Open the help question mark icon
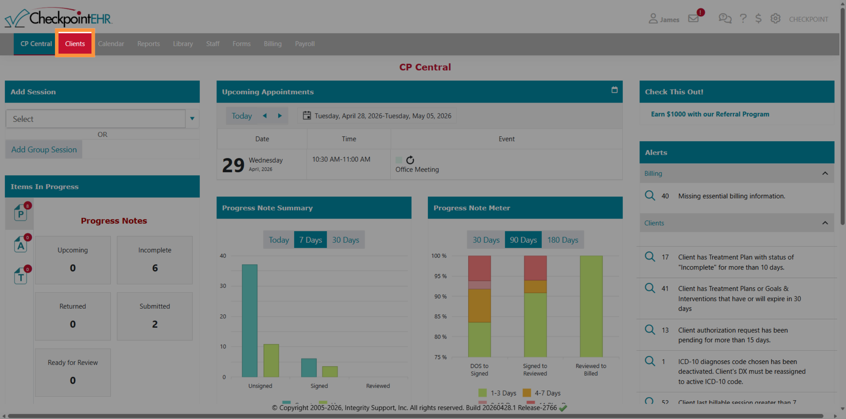The width and height of the screenshot is (846, 419). coord(743,18)
